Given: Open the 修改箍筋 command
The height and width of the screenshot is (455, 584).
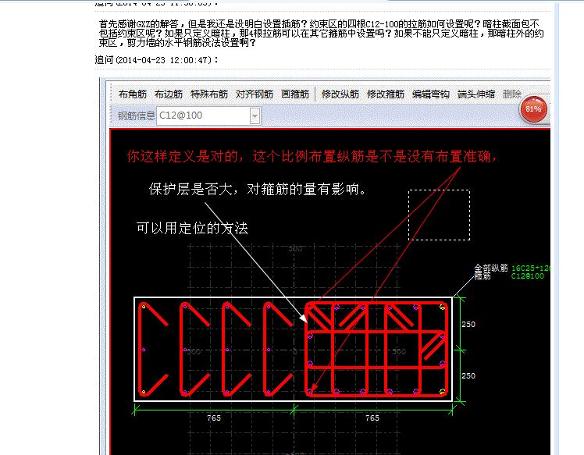Looking at the screenshot, I should tap(386, 94).
